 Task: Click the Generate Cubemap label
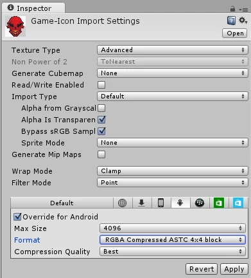coord(48,73)
